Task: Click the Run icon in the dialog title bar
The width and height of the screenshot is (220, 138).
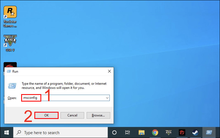Action: [x=9, y=71]
